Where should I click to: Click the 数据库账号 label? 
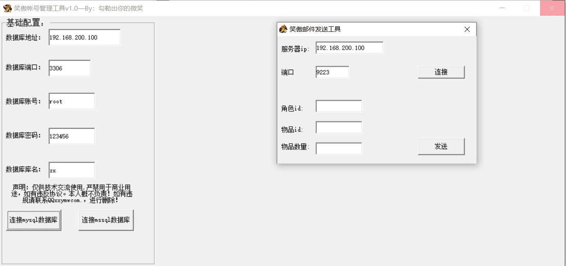click(23, 101)
